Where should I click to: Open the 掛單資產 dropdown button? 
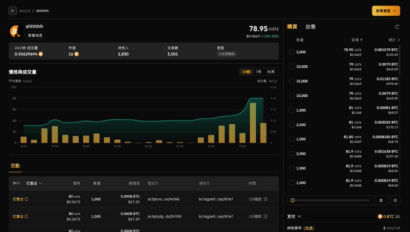click(x=386, y=11)
